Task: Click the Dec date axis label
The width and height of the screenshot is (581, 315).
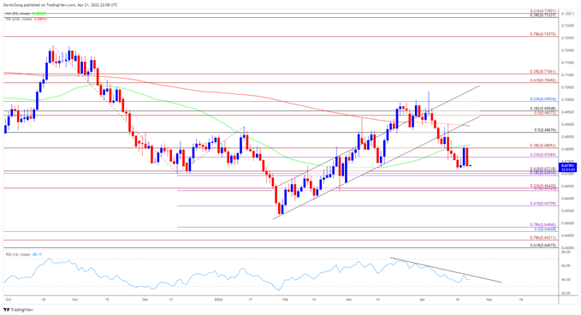Action: point(145,300)
